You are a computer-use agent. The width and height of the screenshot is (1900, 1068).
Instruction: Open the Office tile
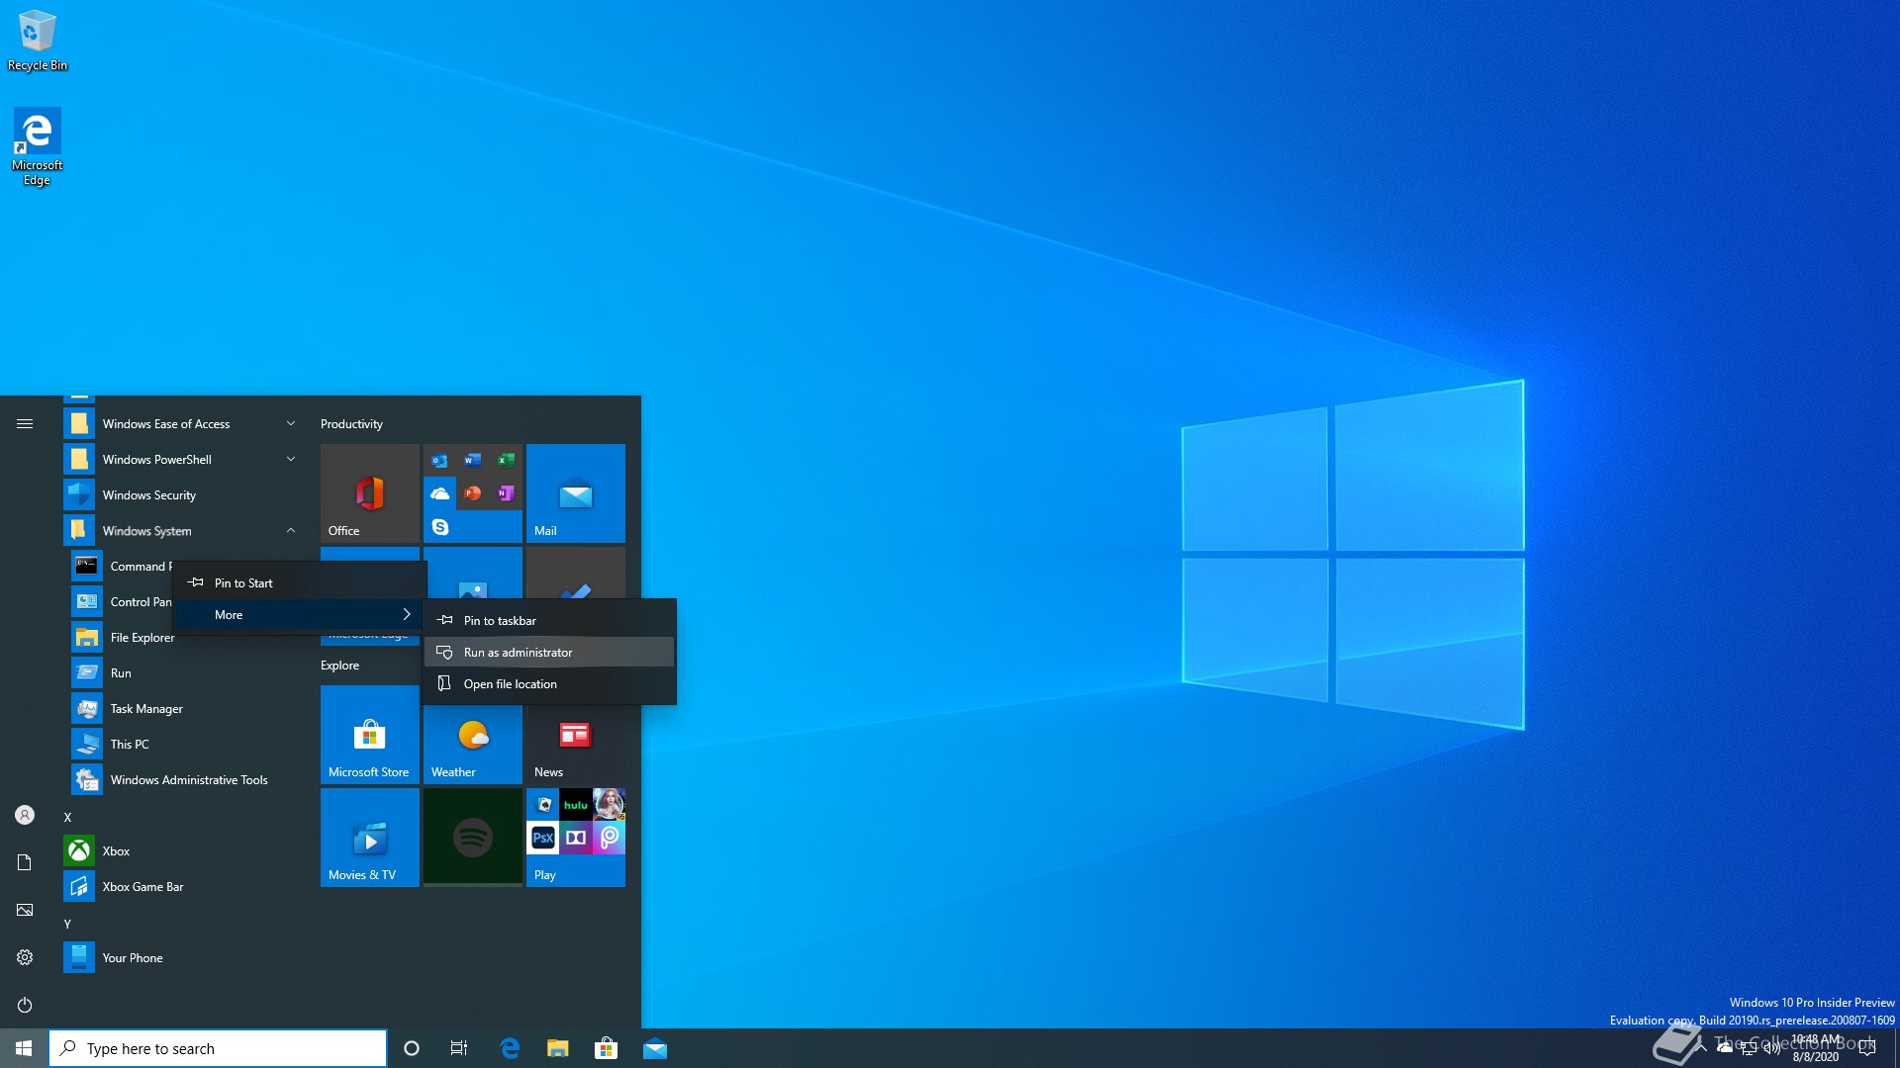[x=370, y=493]
